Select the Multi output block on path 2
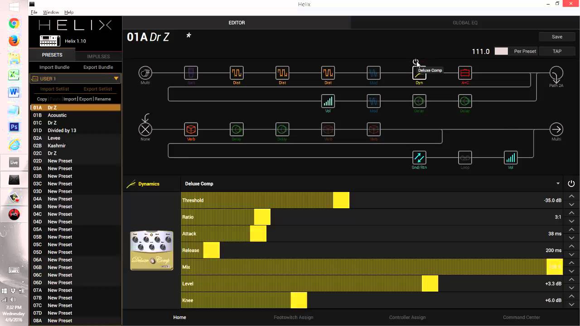Image resolution: width=580 pixels, height=326 pixels. pos(556,129)
